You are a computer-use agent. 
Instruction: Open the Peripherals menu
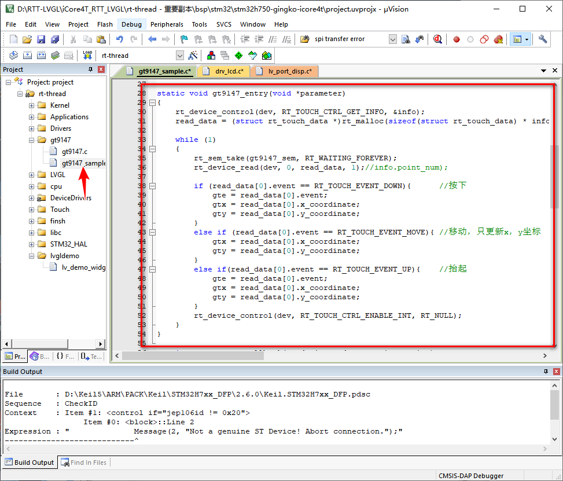[x=167, y=24]
